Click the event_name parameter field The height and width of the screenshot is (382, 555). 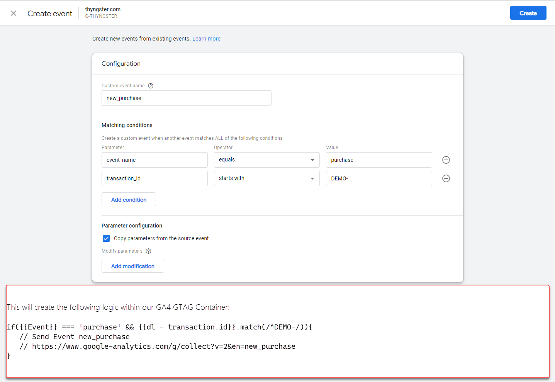tap(154, 160)
